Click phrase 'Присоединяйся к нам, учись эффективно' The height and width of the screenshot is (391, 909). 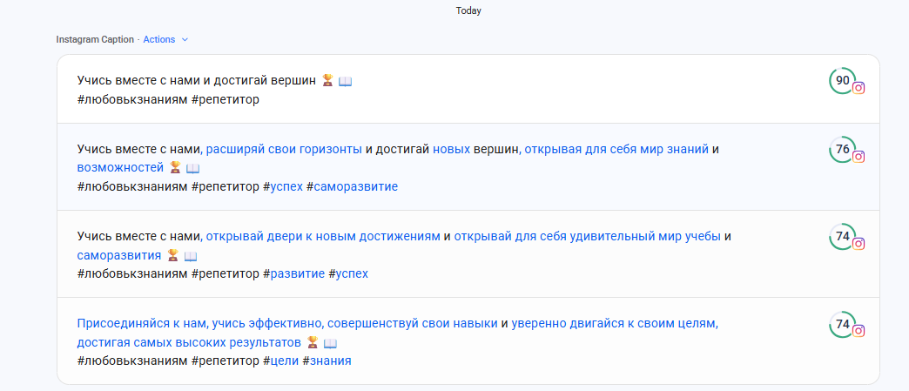coord(199,323)
